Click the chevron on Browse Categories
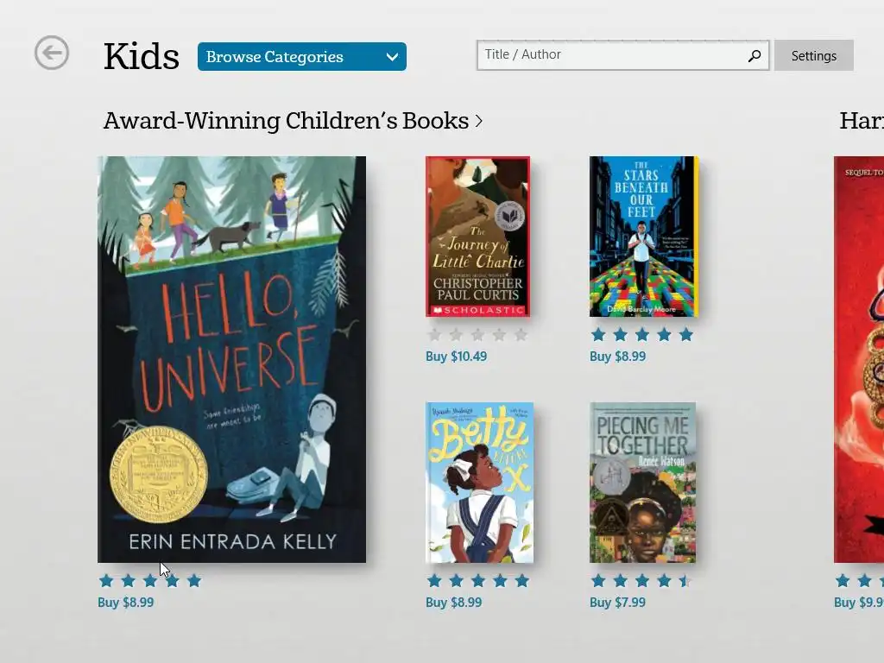The height and width of the screenshot is (663, 884). coord(392,57)
